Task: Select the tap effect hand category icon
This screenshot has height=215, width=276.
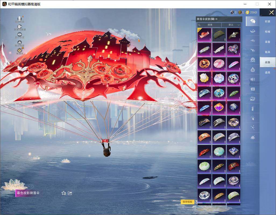Action: (x=253, y=118)
